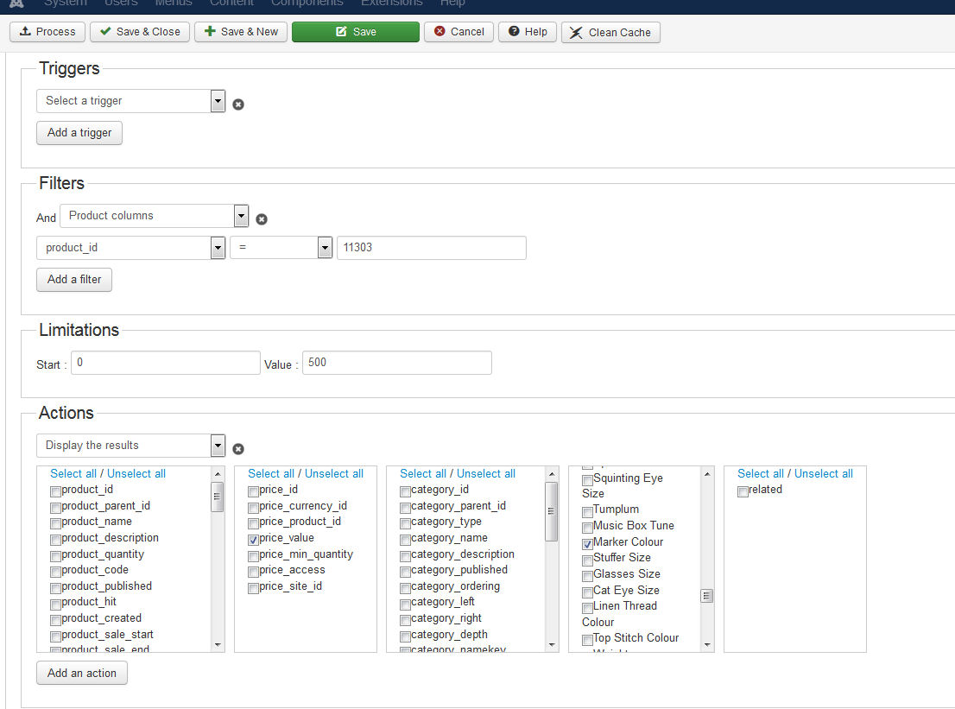Viewport: 955px width, 709px height.
Task: Uncheck the price_value checkbox
Action: point(253,539)
